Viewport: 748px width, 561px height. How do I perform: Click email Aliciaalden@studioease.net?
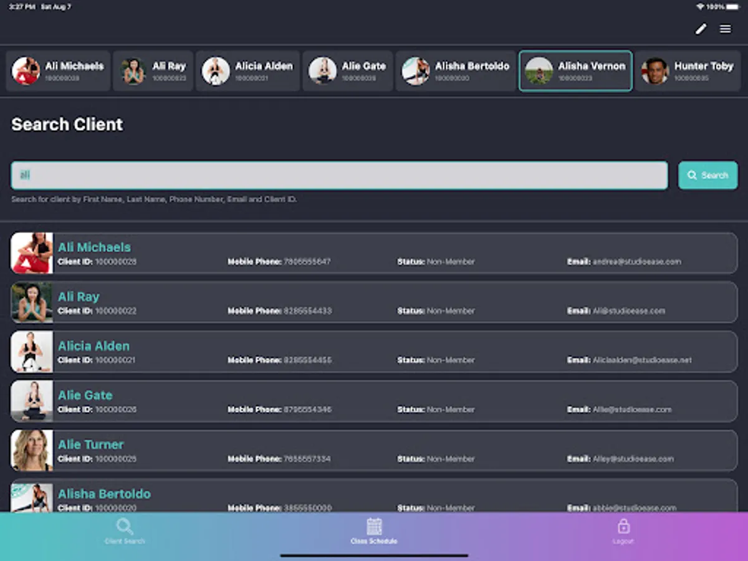[642, 360]
